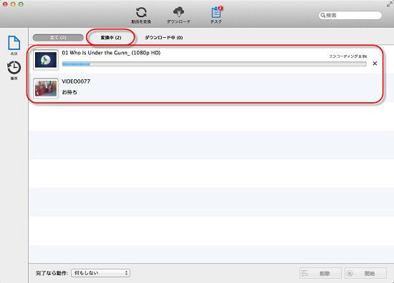
Task: Click the エンコーディング status label
Action: point(348,56)
